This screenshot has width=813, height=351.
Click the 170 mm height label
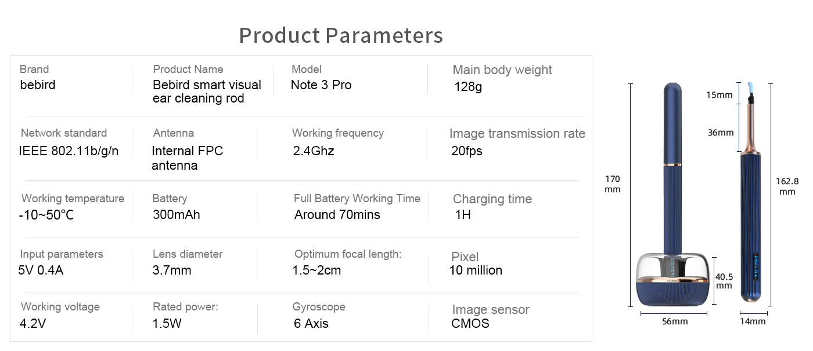613,184
